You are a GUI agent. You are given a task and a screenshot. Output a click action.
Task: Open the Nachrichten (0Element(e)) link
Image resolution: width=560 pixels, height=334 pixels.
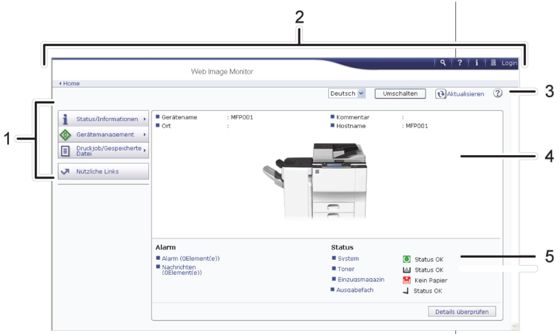click(182, 270)
